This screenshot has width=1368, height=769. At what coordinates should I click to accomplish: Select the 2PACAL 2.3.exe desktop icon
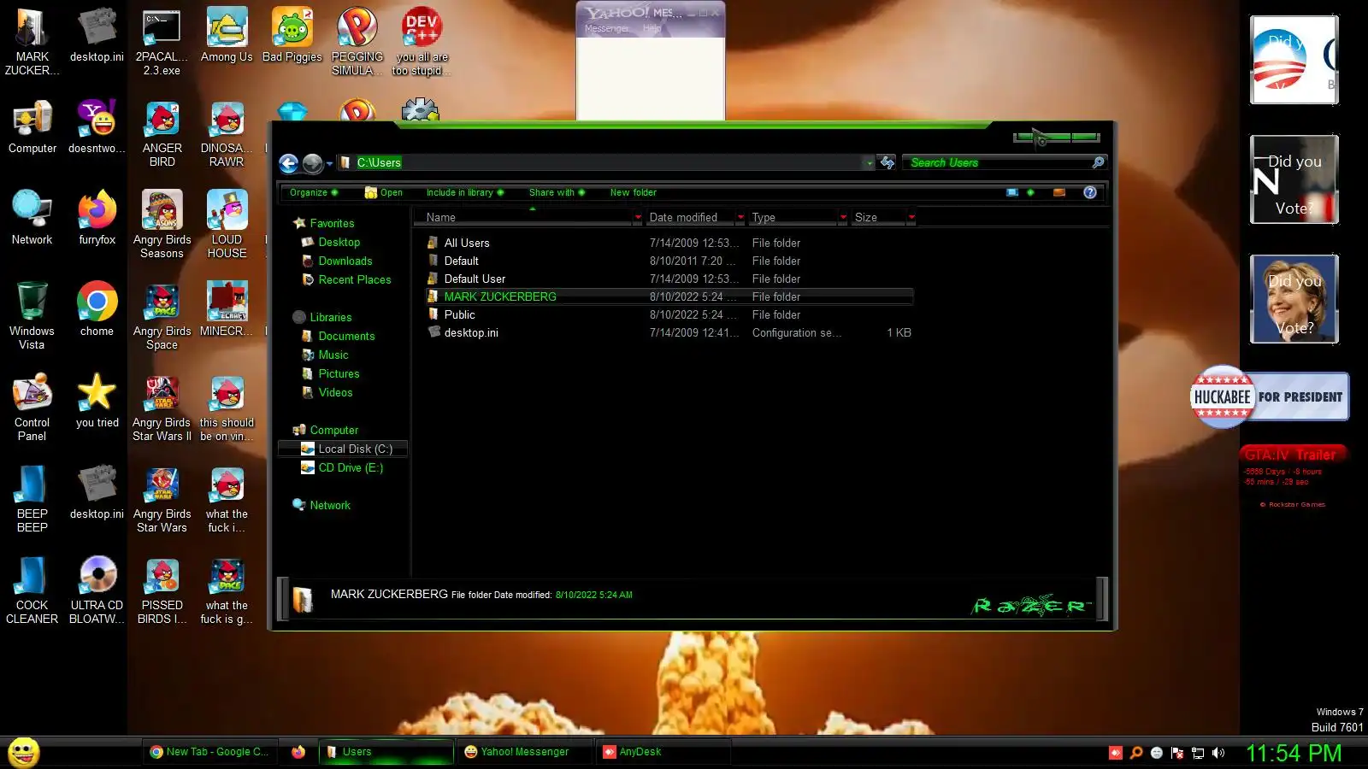[x=162, y=42]
